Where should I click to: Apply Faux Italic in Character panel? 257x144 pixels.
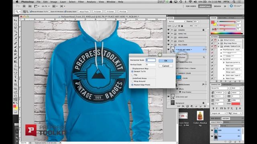(217, 108)
